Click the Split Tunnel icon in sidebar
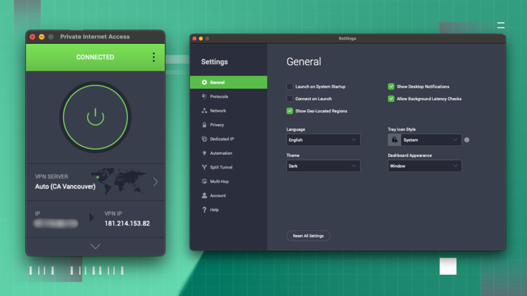Screen dimensions: 527x296 click(x=204, y=167)
